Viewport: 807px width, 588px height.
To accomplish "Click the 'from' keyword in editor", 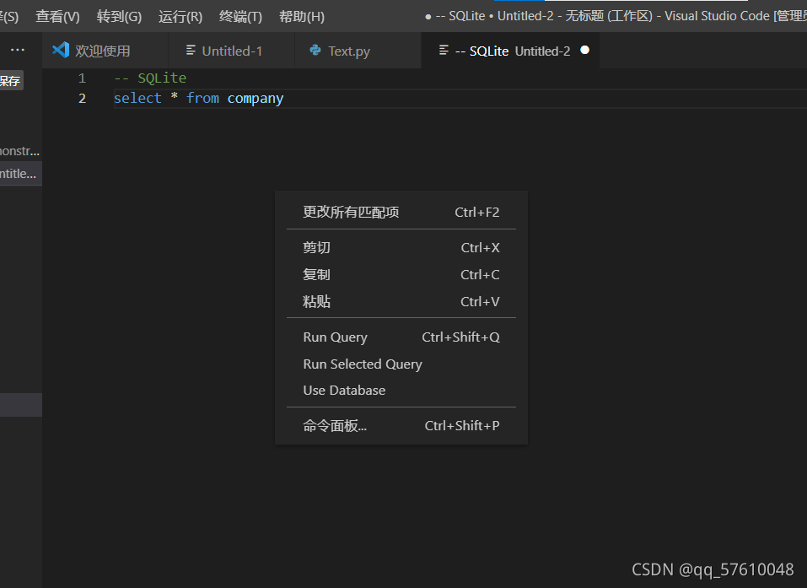I will [202, 98].
